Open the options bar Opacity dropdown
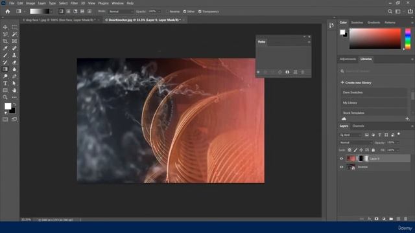 159,12
